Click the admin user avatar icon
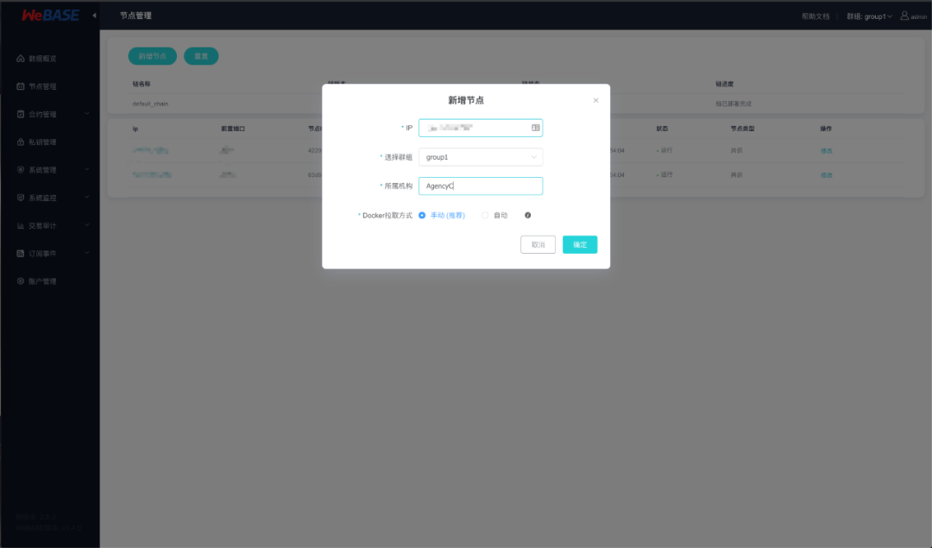 (x=904, y=16)
